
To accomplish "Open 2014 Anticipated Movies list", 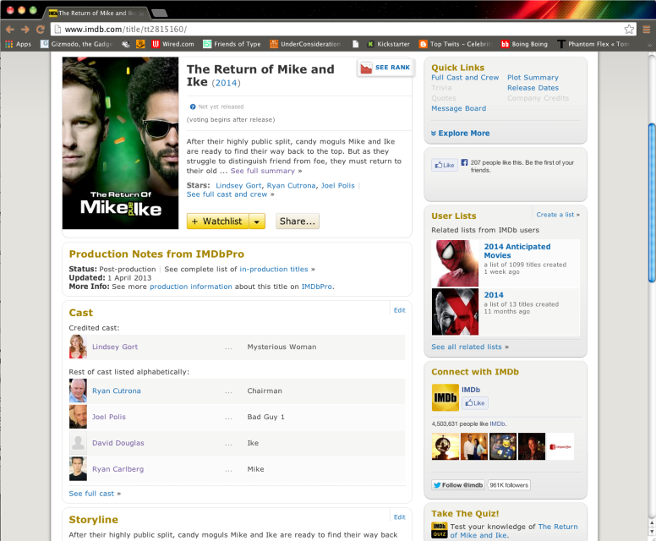I will [517, 251].
